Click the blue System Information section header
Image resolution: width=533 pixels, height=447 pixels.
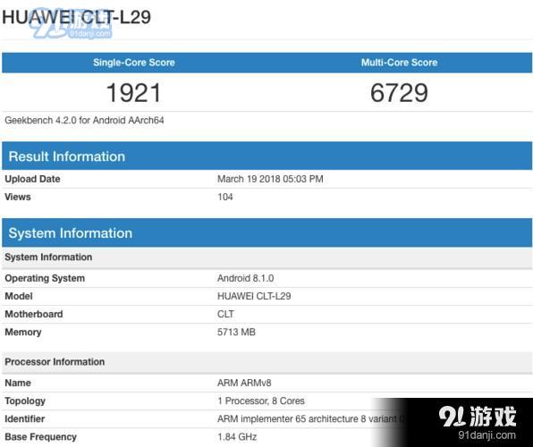[266, 232]
